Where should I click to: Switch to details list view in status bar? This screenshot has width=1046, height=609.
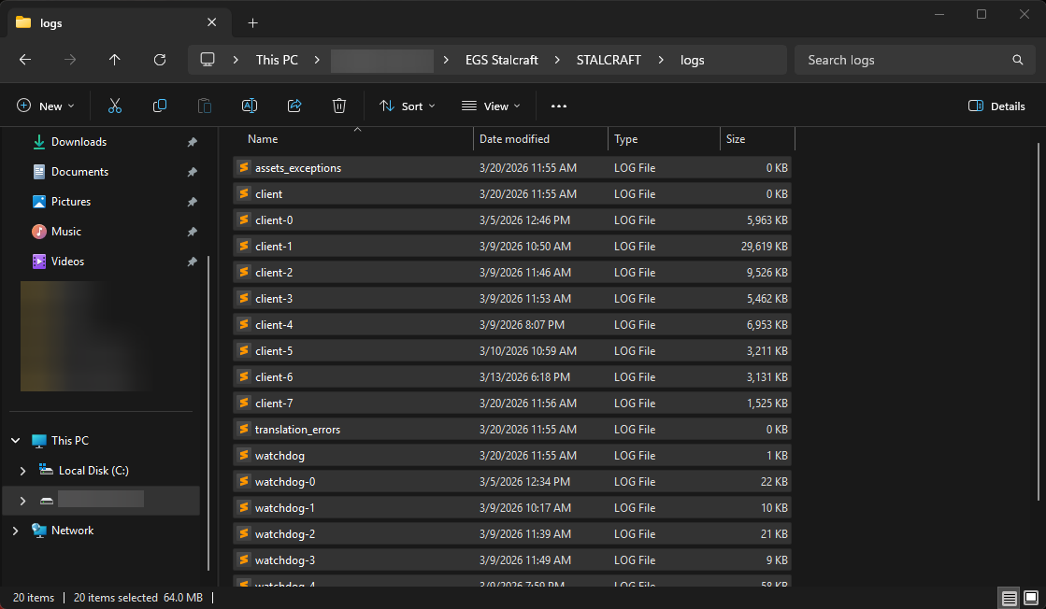point(1009,598)
